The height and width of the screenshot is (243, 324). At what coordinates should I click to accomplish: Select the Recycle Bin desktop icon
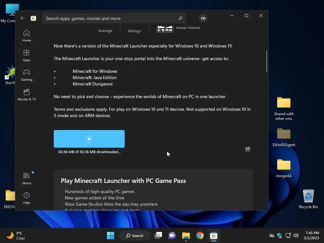[x=308, y=199]
